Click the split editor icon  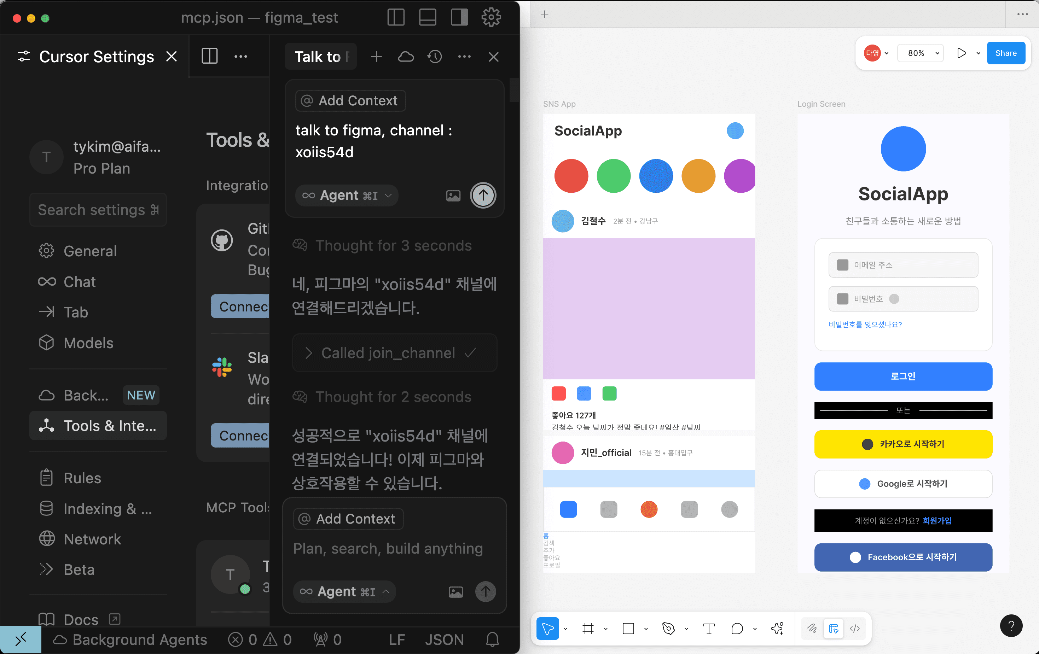click(x=210, y=56)
